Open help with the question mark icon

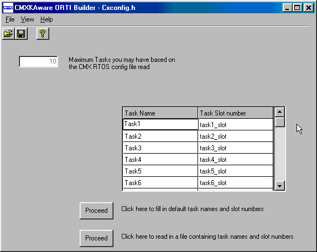point(43,34)
